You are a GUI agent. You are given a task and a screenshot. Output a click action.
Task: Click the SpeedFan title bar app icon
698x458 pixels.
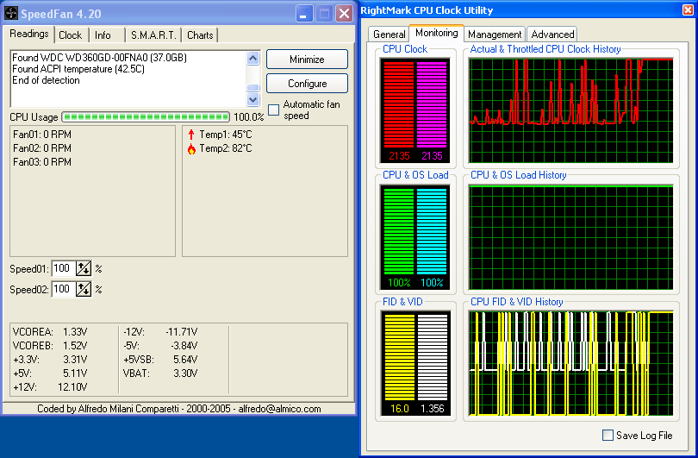pos(12,13)
